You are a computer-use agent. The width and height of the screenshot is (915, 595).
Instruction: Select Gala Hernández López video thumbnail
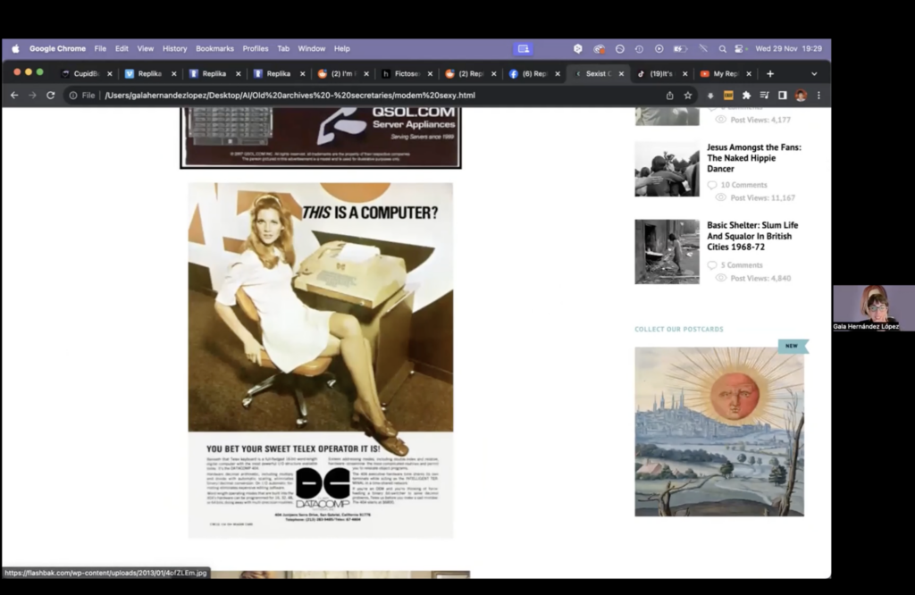tap(874, 308)
